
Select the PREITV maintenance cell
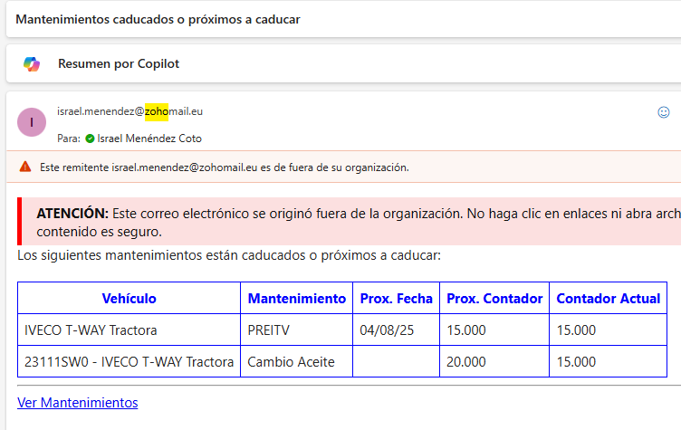pyautogui.click(x=297, y=330)
